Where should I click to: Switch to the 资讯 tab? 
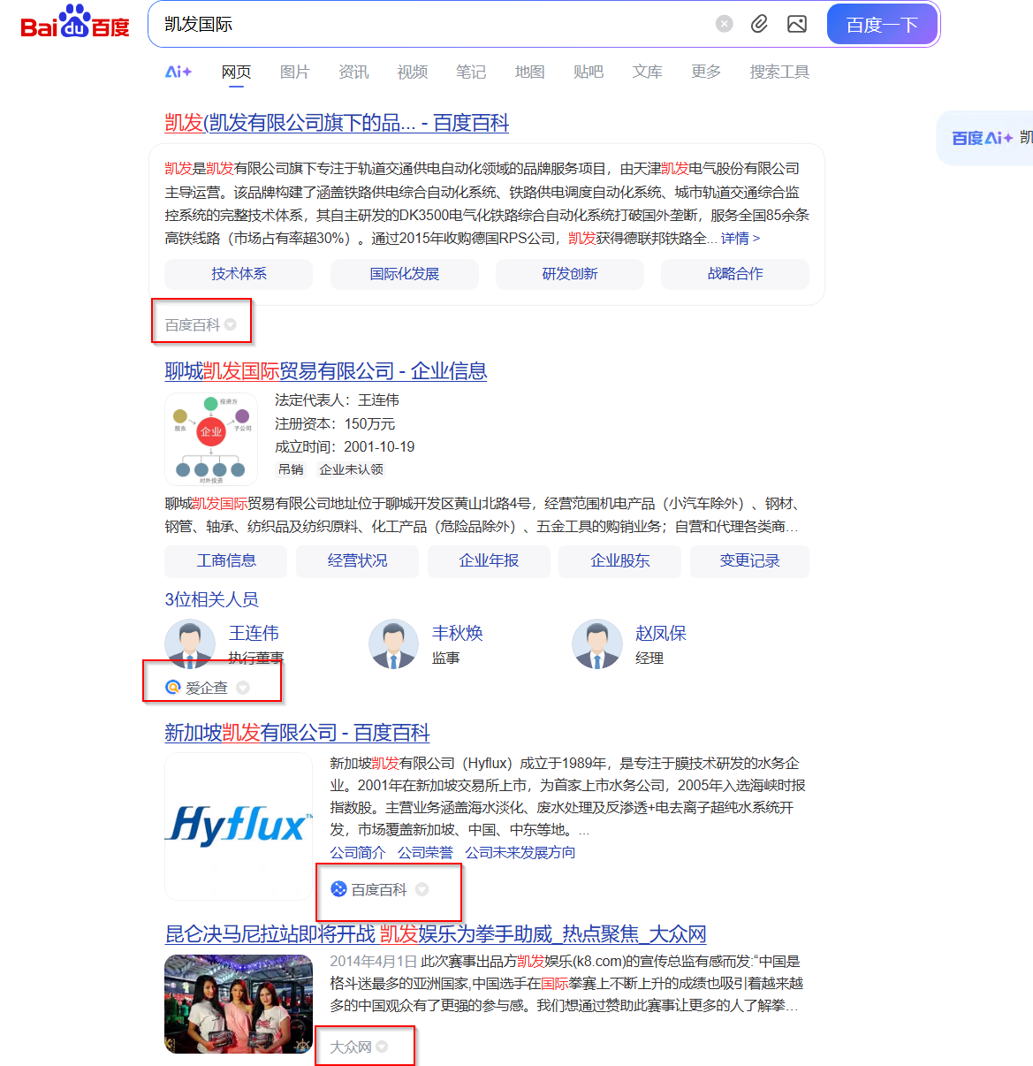[353, 72]
